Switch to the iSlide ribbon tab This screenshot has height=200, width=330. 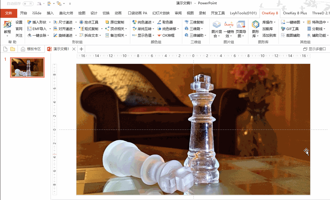pyautogui.click(x=37, y=13)
